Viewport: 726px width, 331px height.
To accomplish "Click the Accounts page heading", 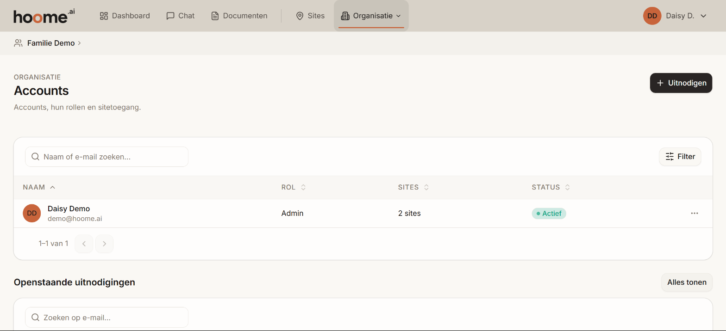I will click(41, 91).
